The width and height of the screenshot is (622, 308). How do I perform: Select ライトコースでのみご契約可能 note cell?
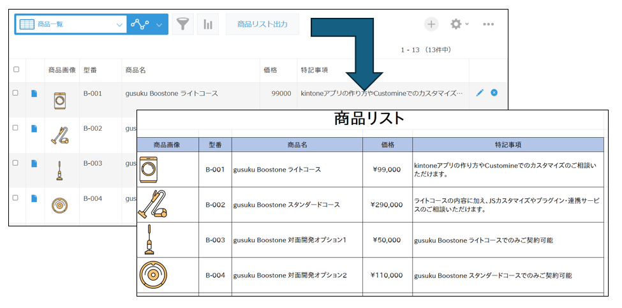508,240
